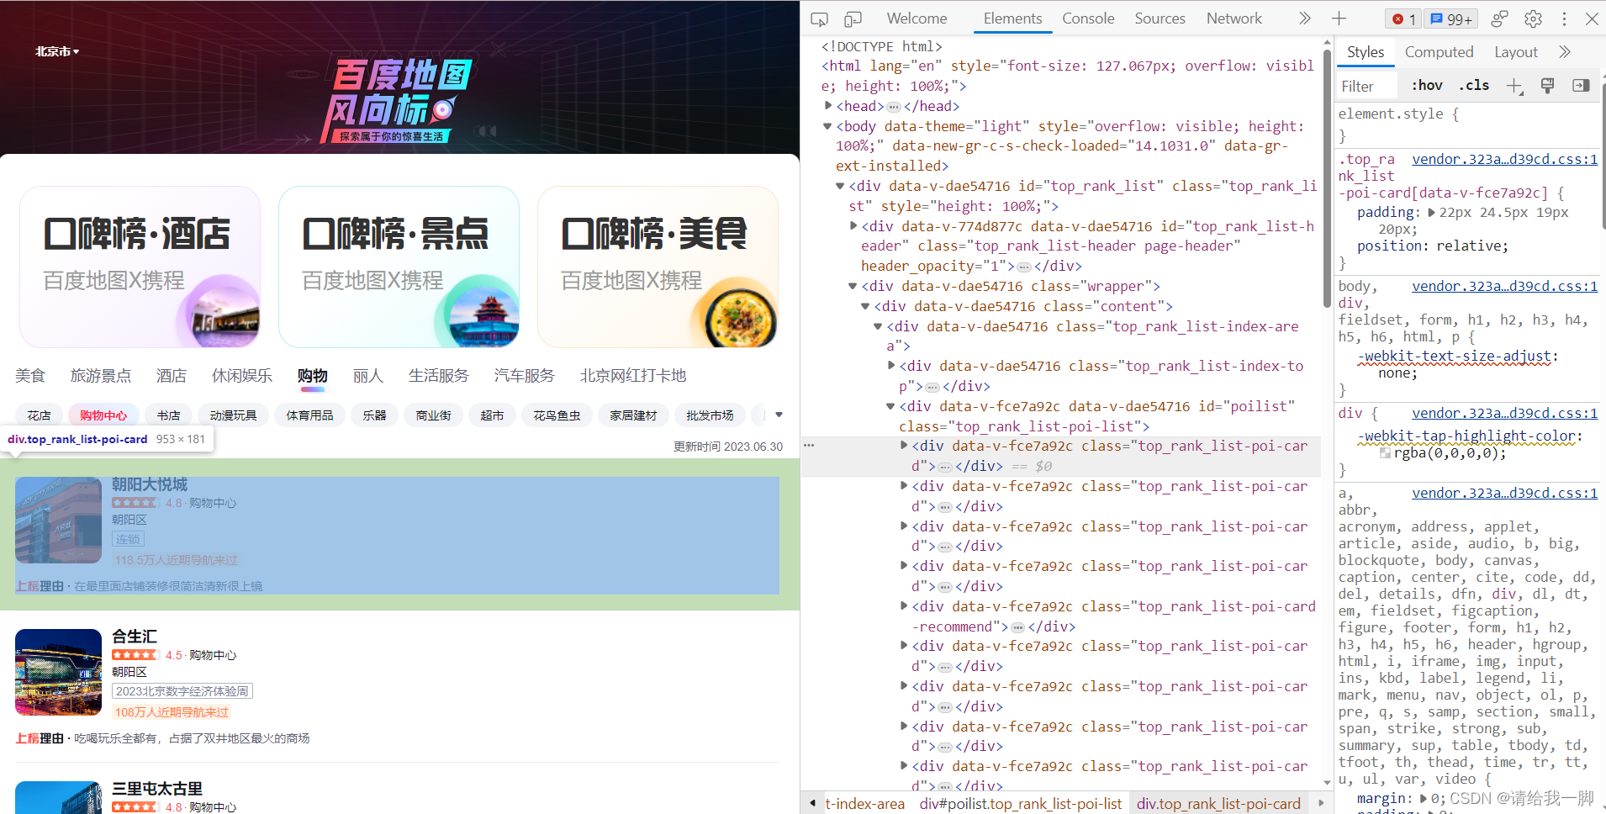This screenshot has width=1606, height=814.
Task: Collapse the top_rank_list div node
Action: (x=840, y=186)
